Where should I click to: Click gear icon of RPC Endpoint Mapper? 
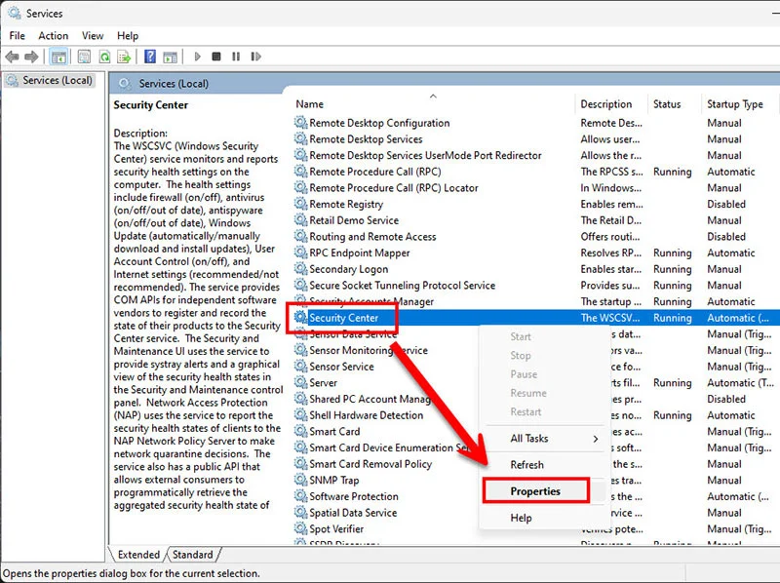click(x=300, y=253)
